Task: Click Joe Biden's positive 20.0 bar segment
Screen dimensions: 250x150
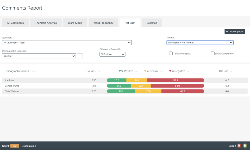Action: click(x=117, y=80)
